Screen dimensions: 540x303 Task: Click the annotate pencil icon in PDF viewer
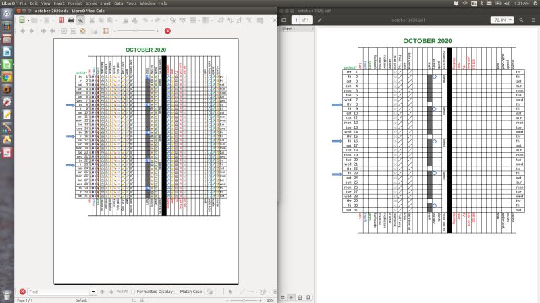[319, 20]
